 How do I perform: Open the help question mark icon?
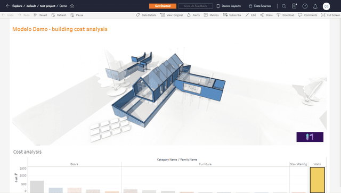(x=305, y=6)
